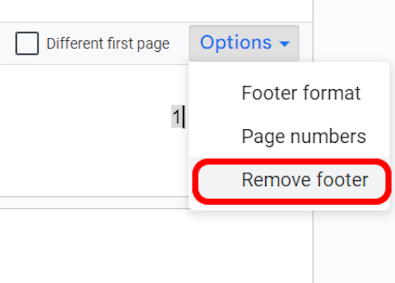395x283 pixels.
Task: Select the Page numbers menu entry
Action: [x=304, y=136]
